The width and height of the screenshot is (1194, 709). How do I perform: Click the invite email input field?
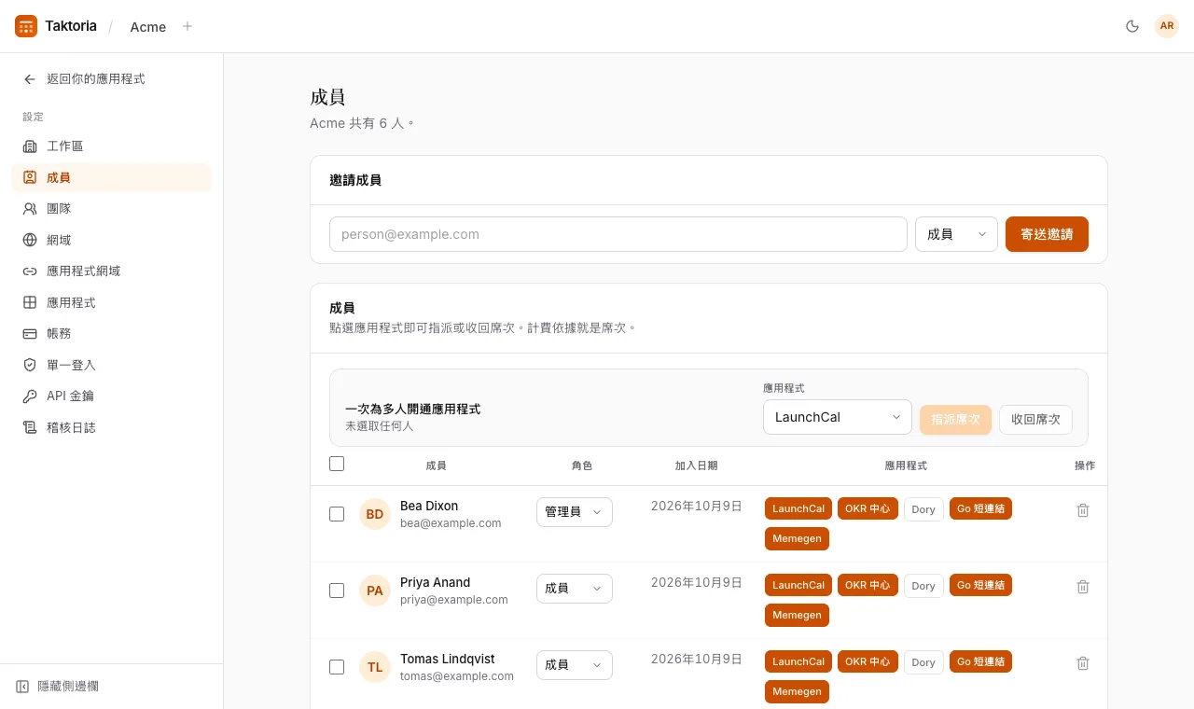click(x=618, y=234)
